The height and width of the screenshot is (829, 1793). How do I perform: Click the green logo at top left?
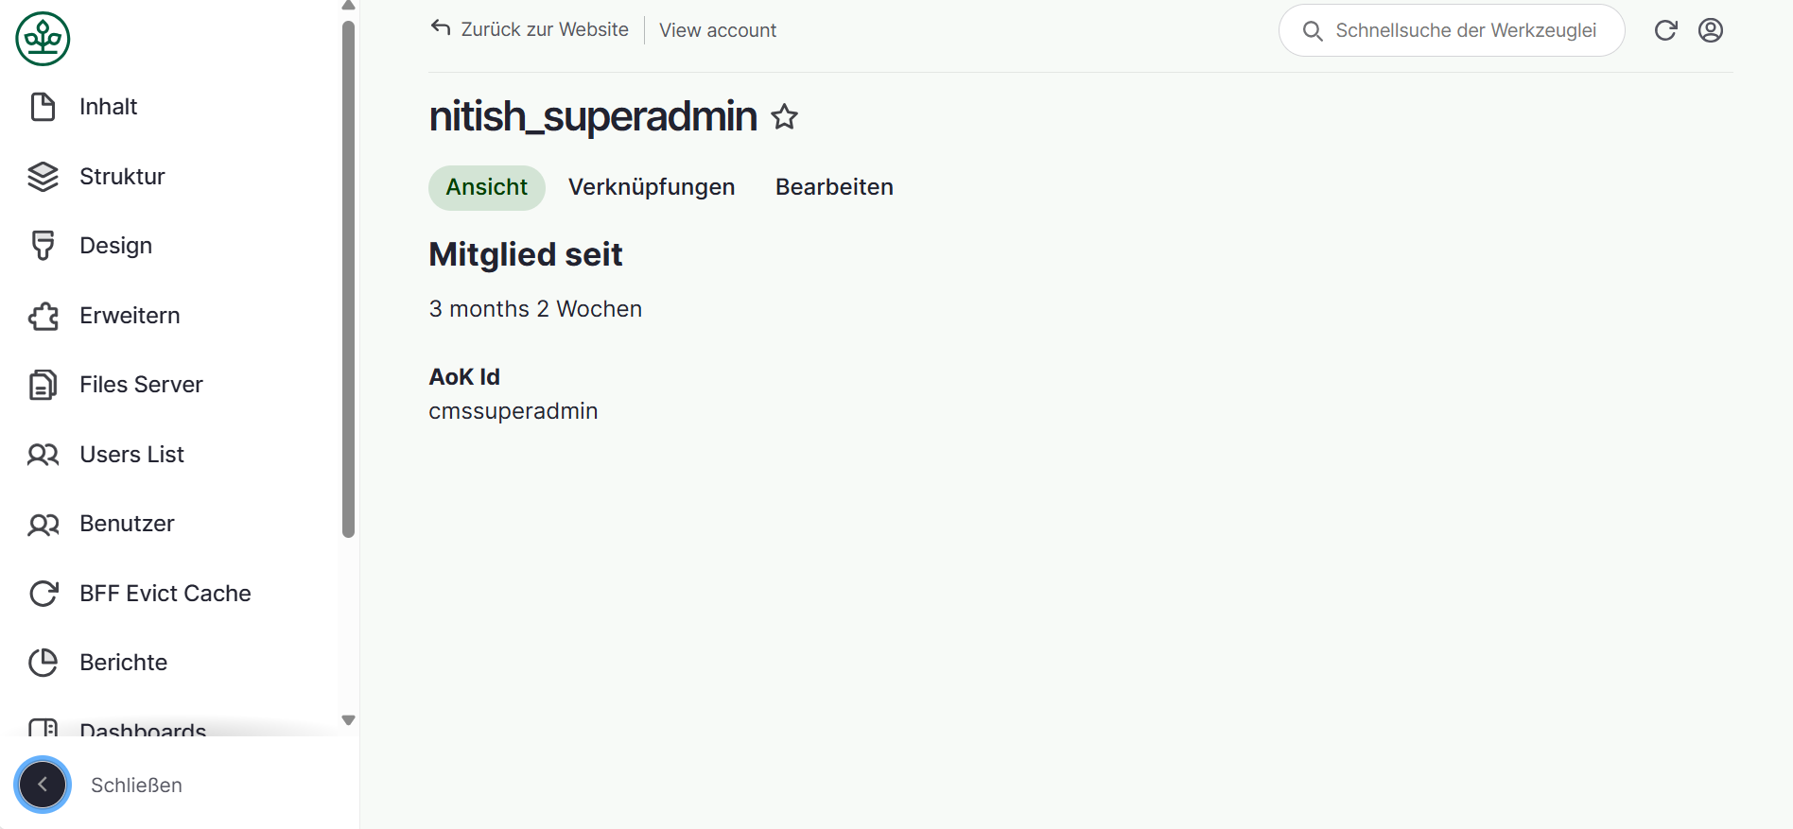point(43,39)
